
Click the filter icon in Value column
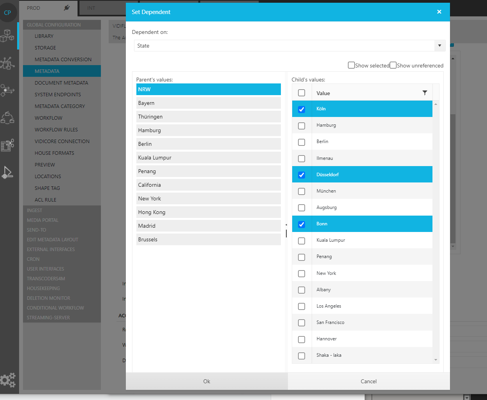point(425,93)
